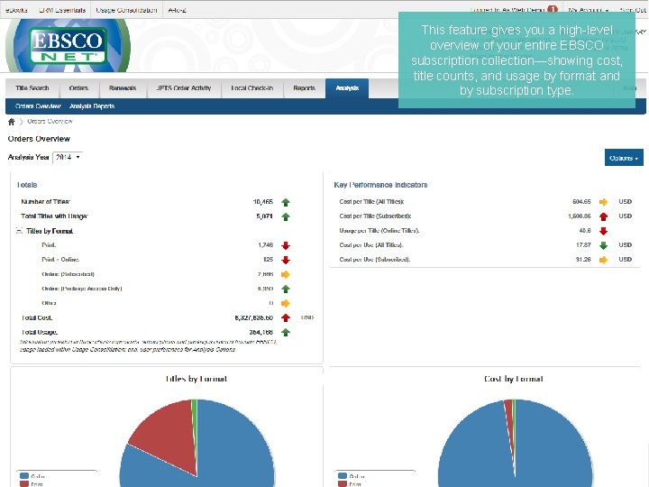Click the Key Performance Indicators heading

tap(380, 185)
